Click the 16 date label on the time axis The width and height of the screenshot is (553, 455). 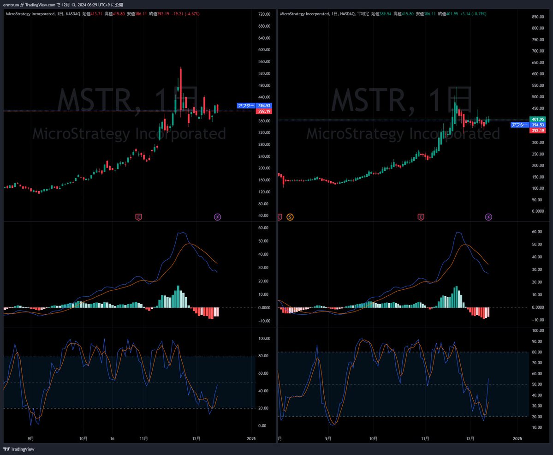[112, 439]
